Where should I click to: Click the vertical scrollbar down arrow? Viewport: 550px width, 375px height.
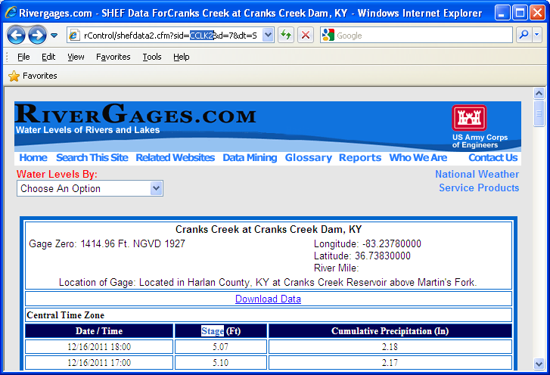(539, 361)
